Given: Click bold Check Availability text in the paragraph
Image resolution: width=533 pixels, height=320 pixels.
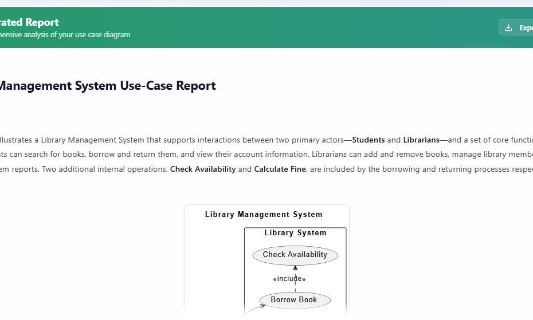Looking at the screenshot, I should coord(203,169).
